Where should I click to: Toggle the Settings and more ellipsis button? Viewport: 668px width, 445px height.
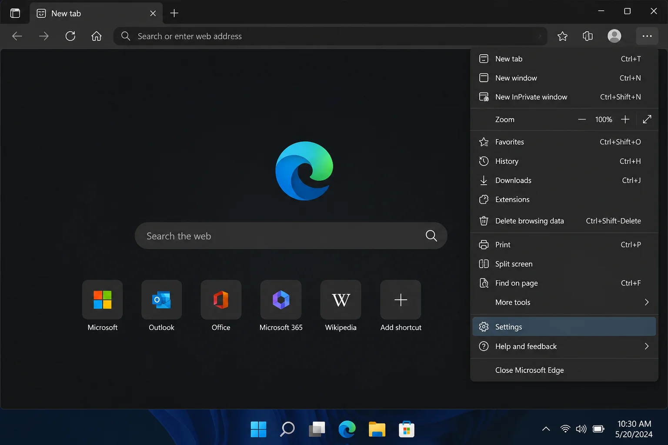647,36
